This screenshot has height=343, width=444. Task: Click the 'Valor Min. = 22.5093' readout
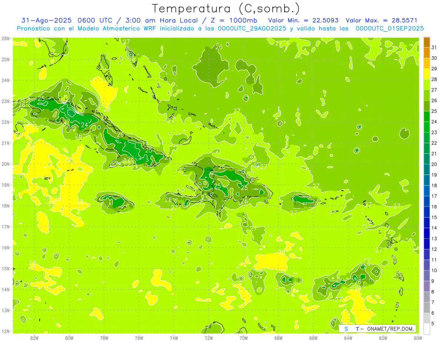(x=303, y=21)
